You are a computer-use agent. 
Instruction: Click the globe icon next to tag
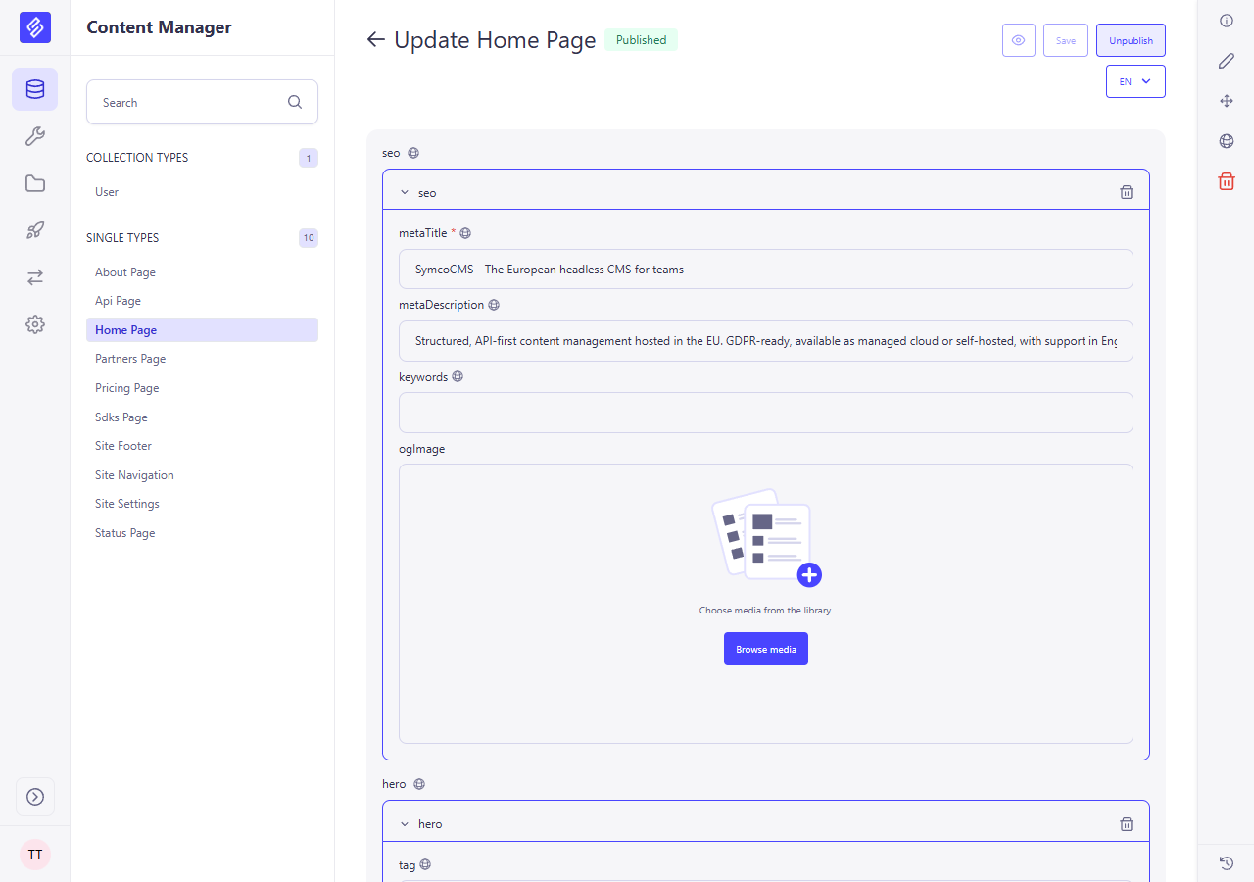[425, 865]
